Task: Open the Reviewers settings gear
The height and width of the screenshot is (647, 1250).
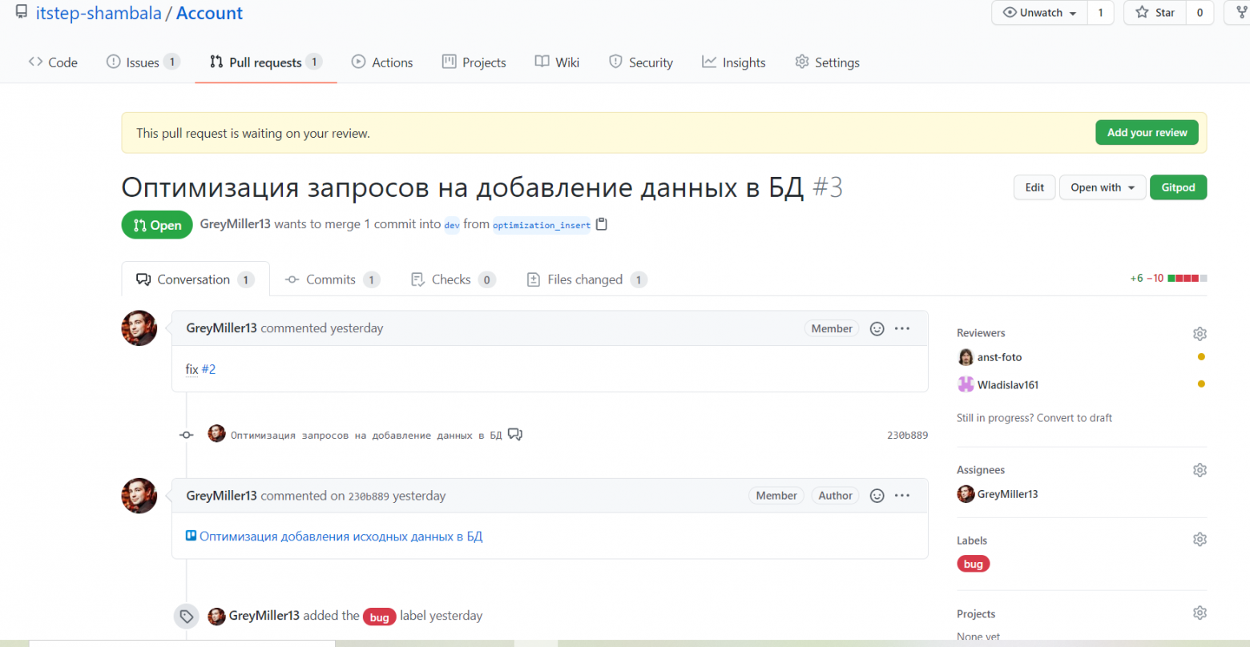Action: click(x=1200, y=333)
